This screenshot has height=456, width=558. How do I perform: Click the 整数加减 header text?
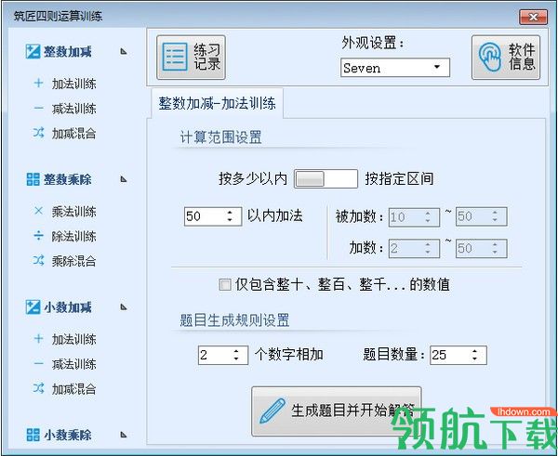click(68, 51)
